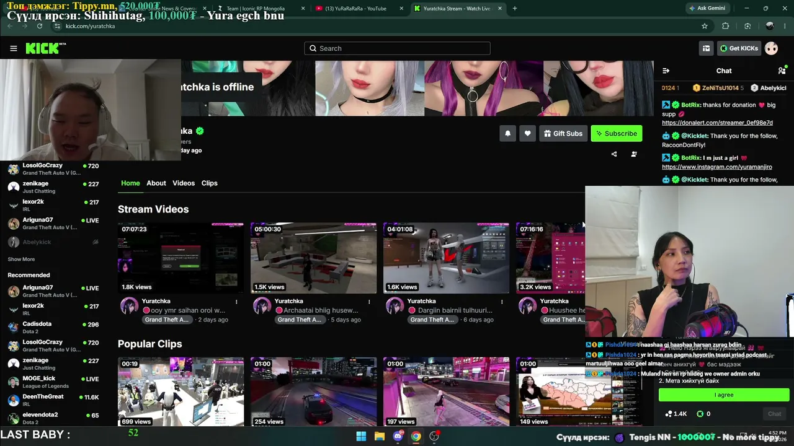The height and width of the screenshot is (446, 794).
Task: Go to the Kick home logo
Action: point(45,48)
